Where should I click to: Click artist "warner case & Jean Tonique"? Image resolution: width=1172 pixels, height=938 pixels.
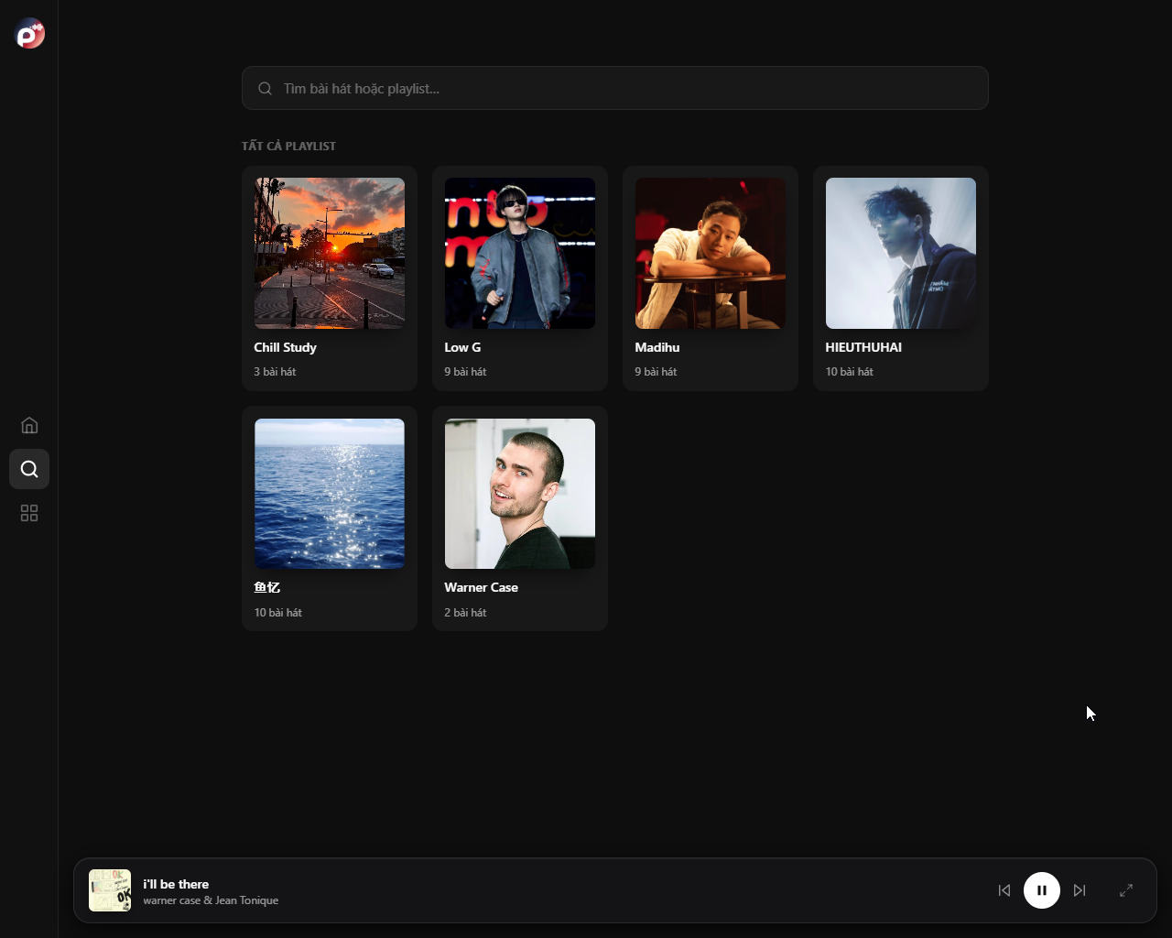[x=211, y=900]
